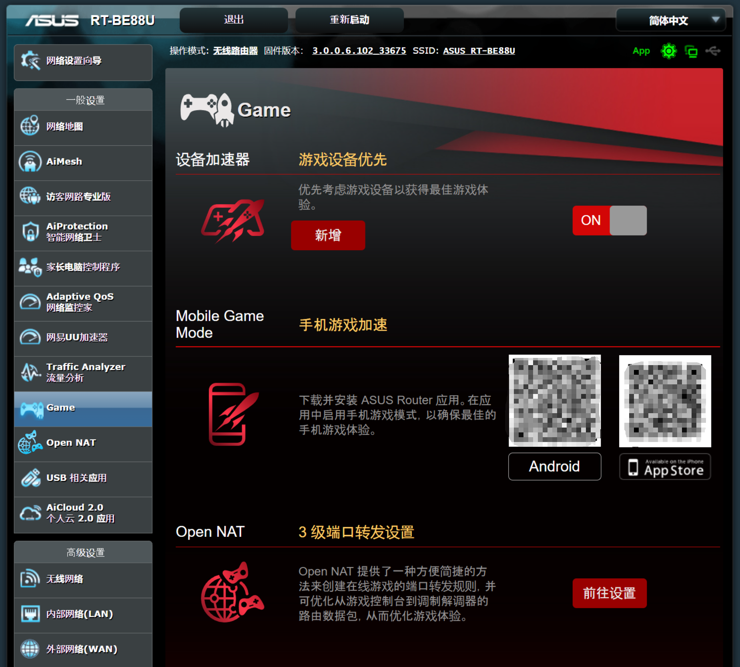Toggle the 游戏设备优先 ON switch

pyautogui.click(x=609, y=220)
